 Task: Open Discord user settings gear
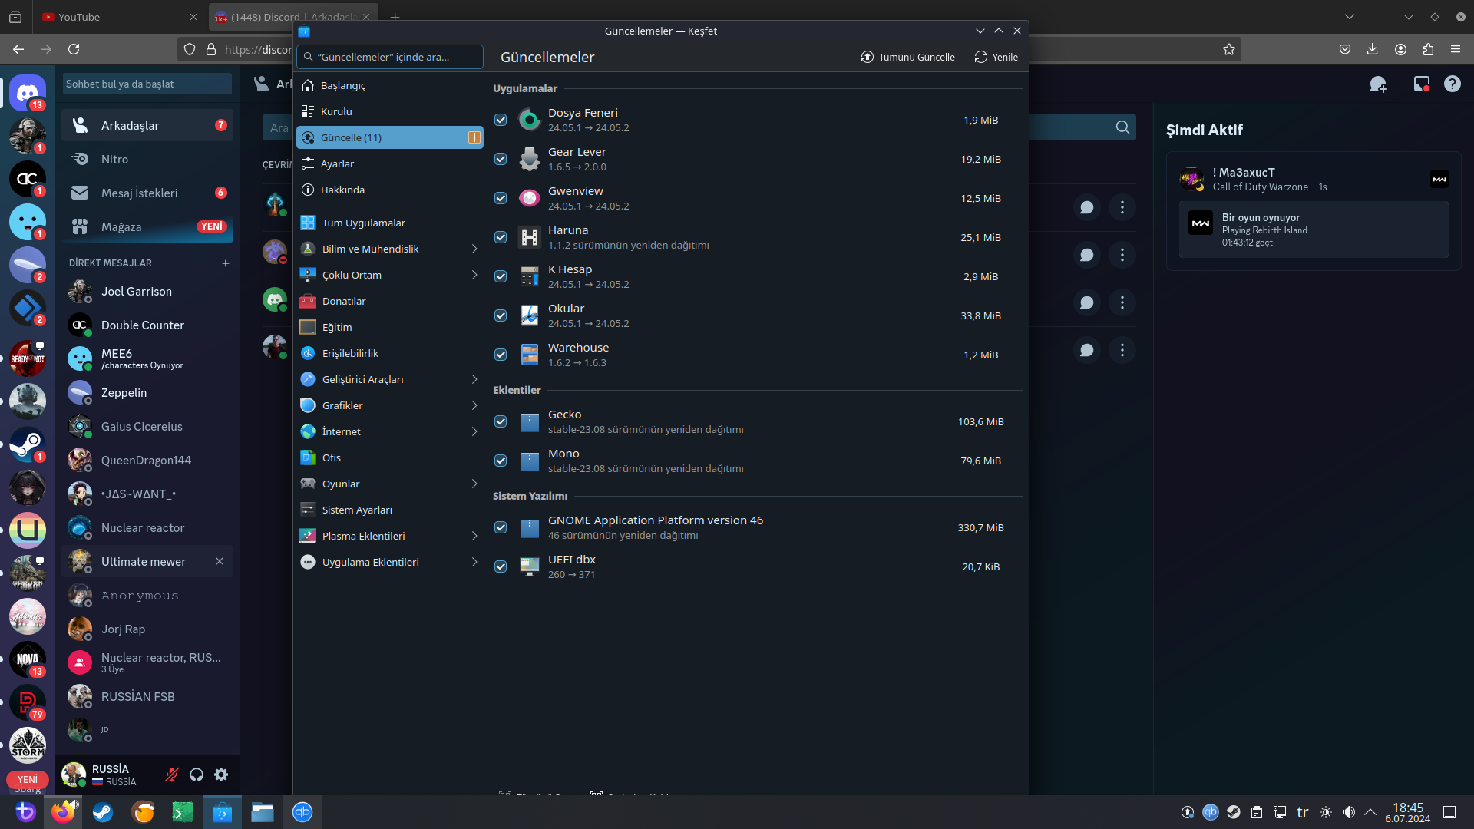pos(221,775)
